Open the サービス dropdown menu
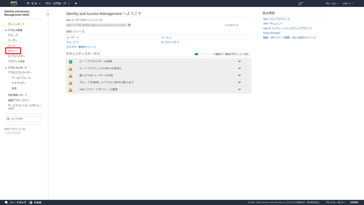The width and height of the screenshot is (364, 205). click(33, 3)
